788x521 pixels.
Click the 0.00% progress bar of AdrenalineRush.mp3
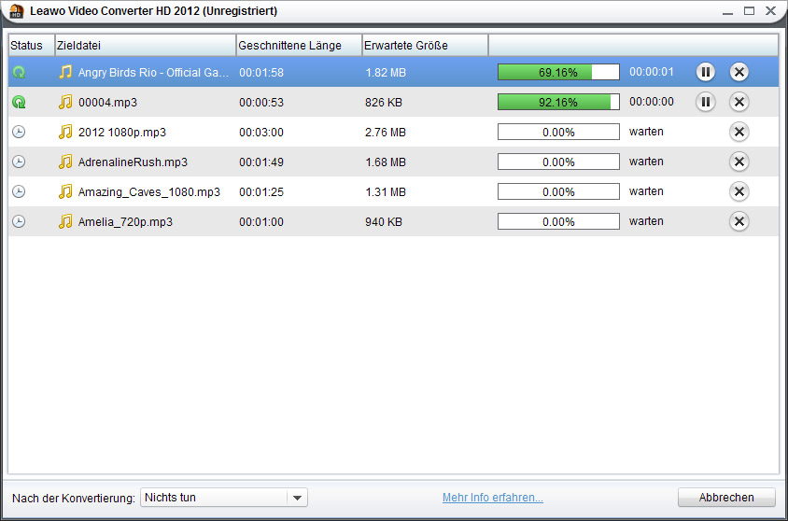tap(558, 162)
